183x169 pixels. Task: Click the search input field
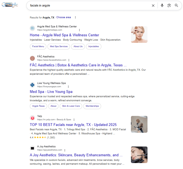coord(90,5)
